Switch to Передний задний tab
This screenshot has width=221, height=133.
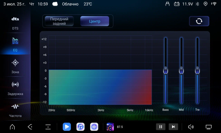point(59,21)
